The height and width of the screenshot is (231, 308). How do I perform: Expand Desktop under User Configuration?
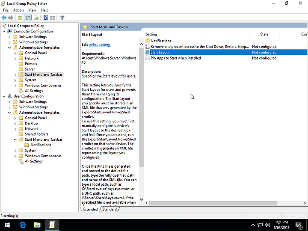[15, 123]
